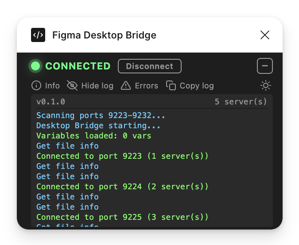Close the Figma Desktop Bridge plugin window
299x245 pixels.
265,35
